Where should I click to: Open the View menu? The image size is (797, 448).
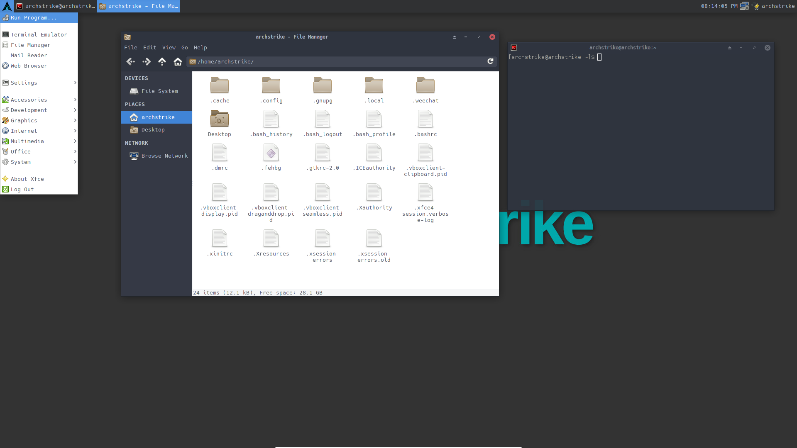169,48
